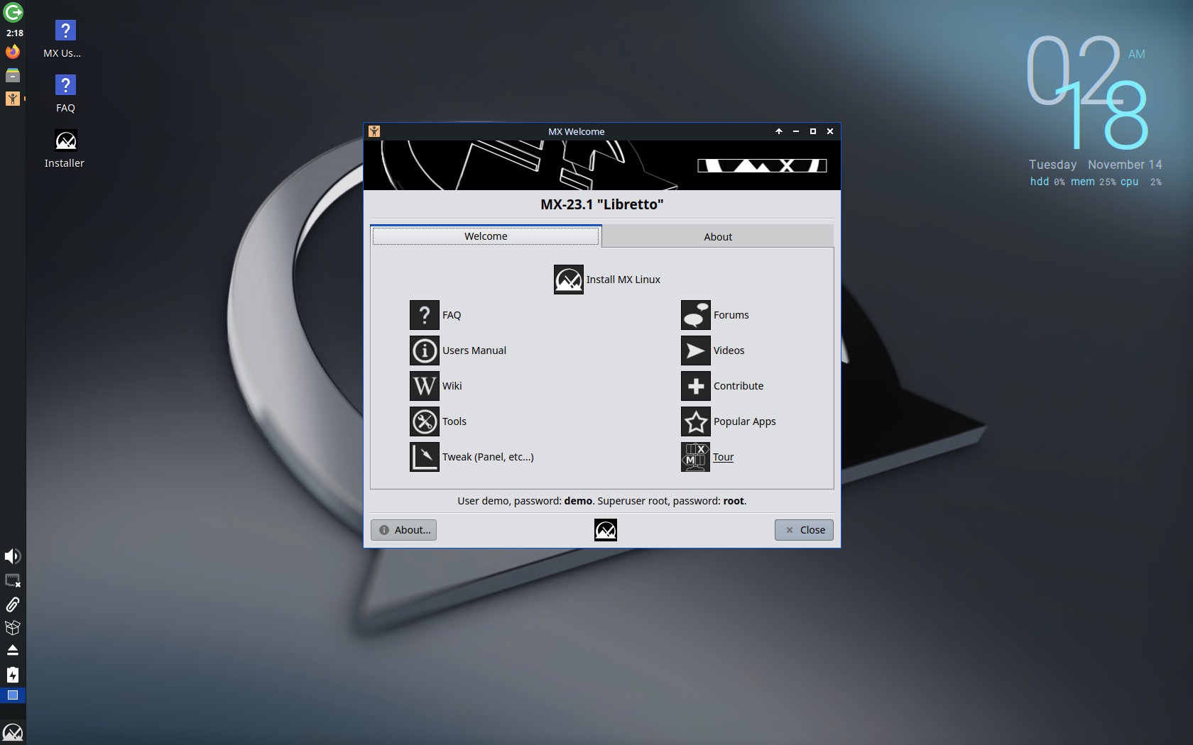Click the "November 14" date text
1193x745 pixels.
[1125, 165]
